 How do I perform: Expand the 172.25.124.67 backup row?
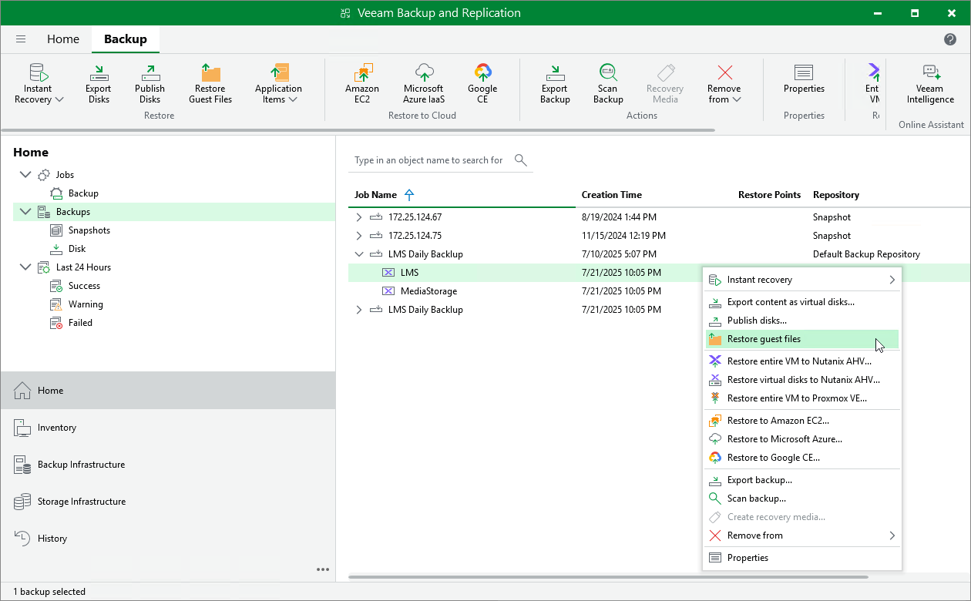point(358,217)
